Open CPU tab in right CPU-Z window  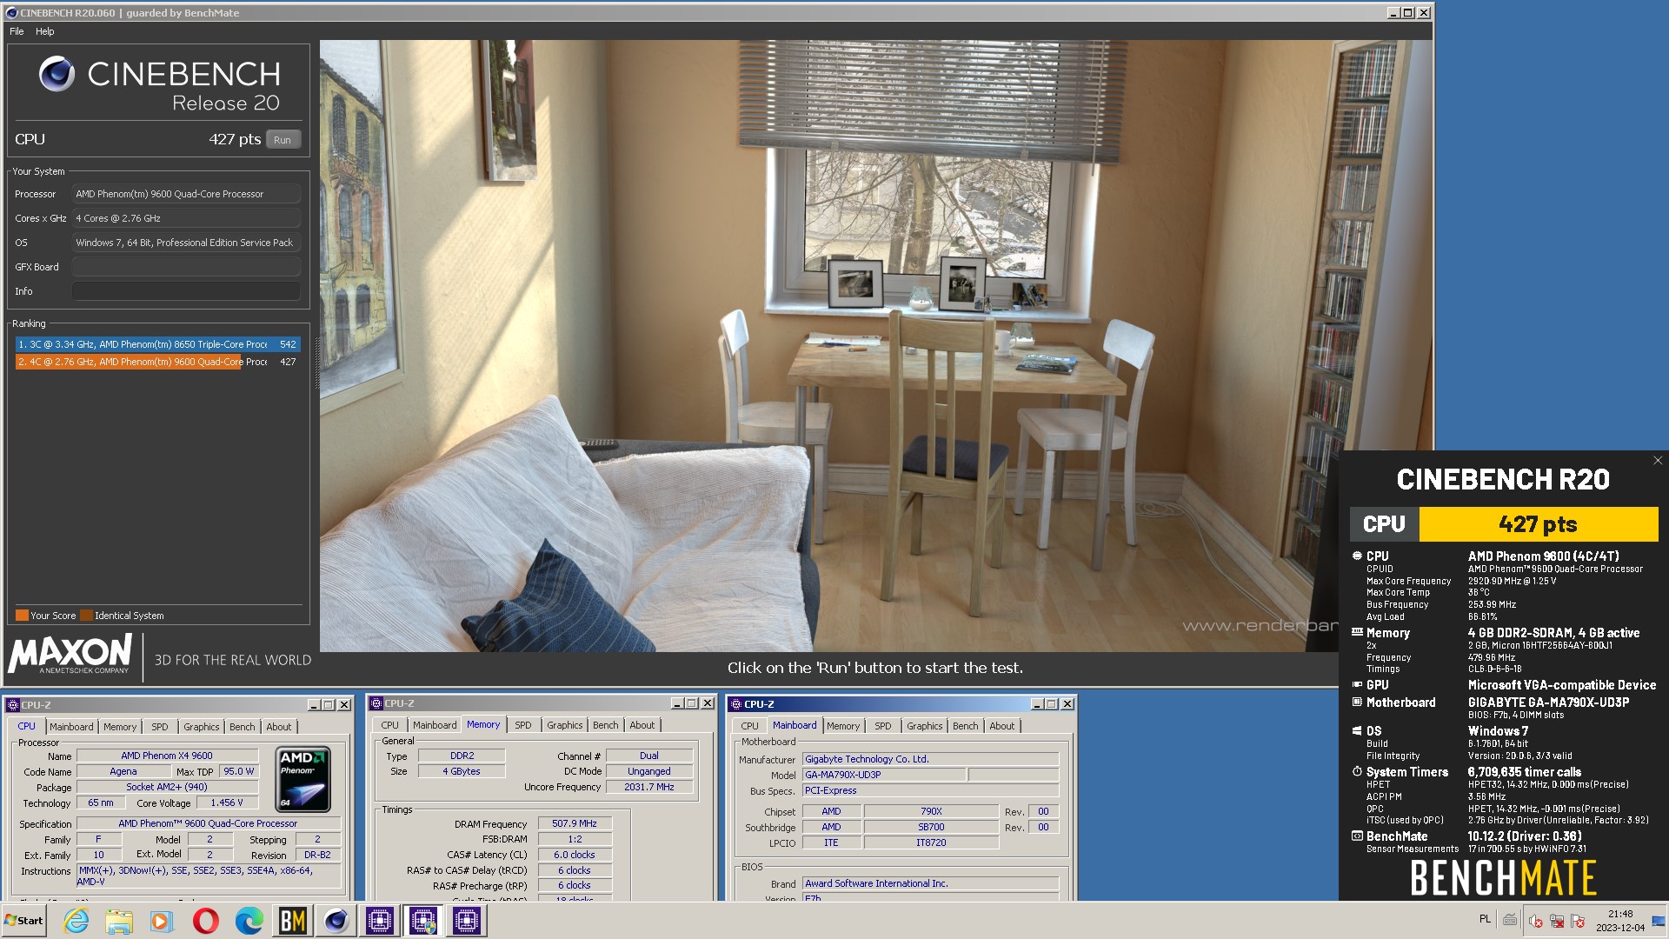(749, 726)
